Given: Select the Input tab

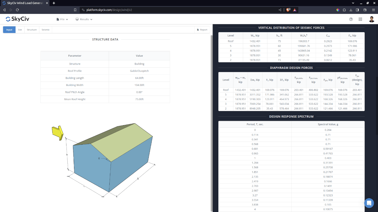Looking at the screenshot, I should click(9, 30).
